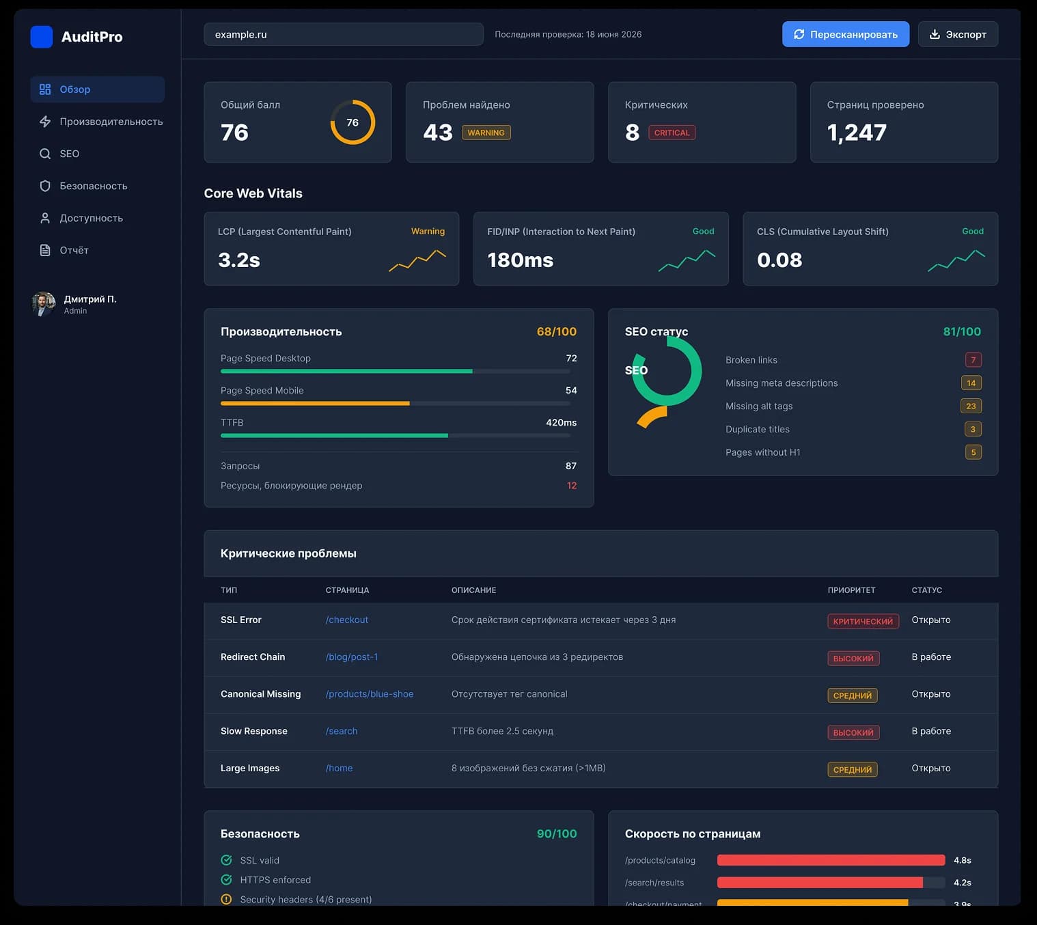Open the /checkout page link
The image size is (1037, 925).
pos(347,620)
